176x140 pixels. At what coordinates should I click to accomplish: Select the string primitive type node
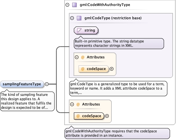(86, 30)
